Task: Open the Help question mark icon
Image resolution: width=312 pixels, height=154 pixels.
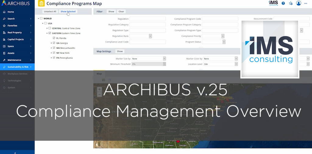Action: click(283, 3)
